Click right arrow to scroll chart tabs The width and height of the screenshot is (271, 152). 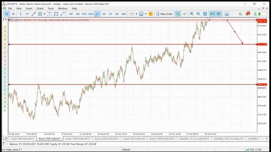coord(267,138)
